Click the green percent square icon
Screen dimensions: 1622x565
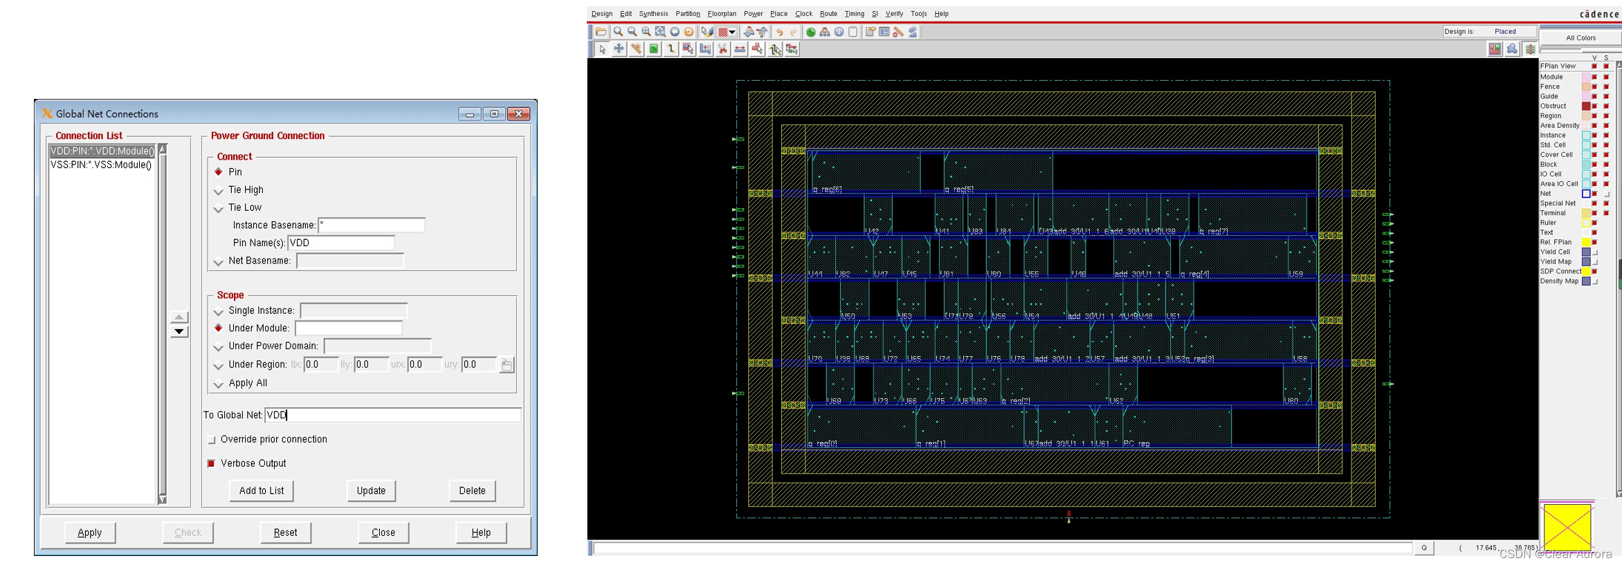point(653,49)
